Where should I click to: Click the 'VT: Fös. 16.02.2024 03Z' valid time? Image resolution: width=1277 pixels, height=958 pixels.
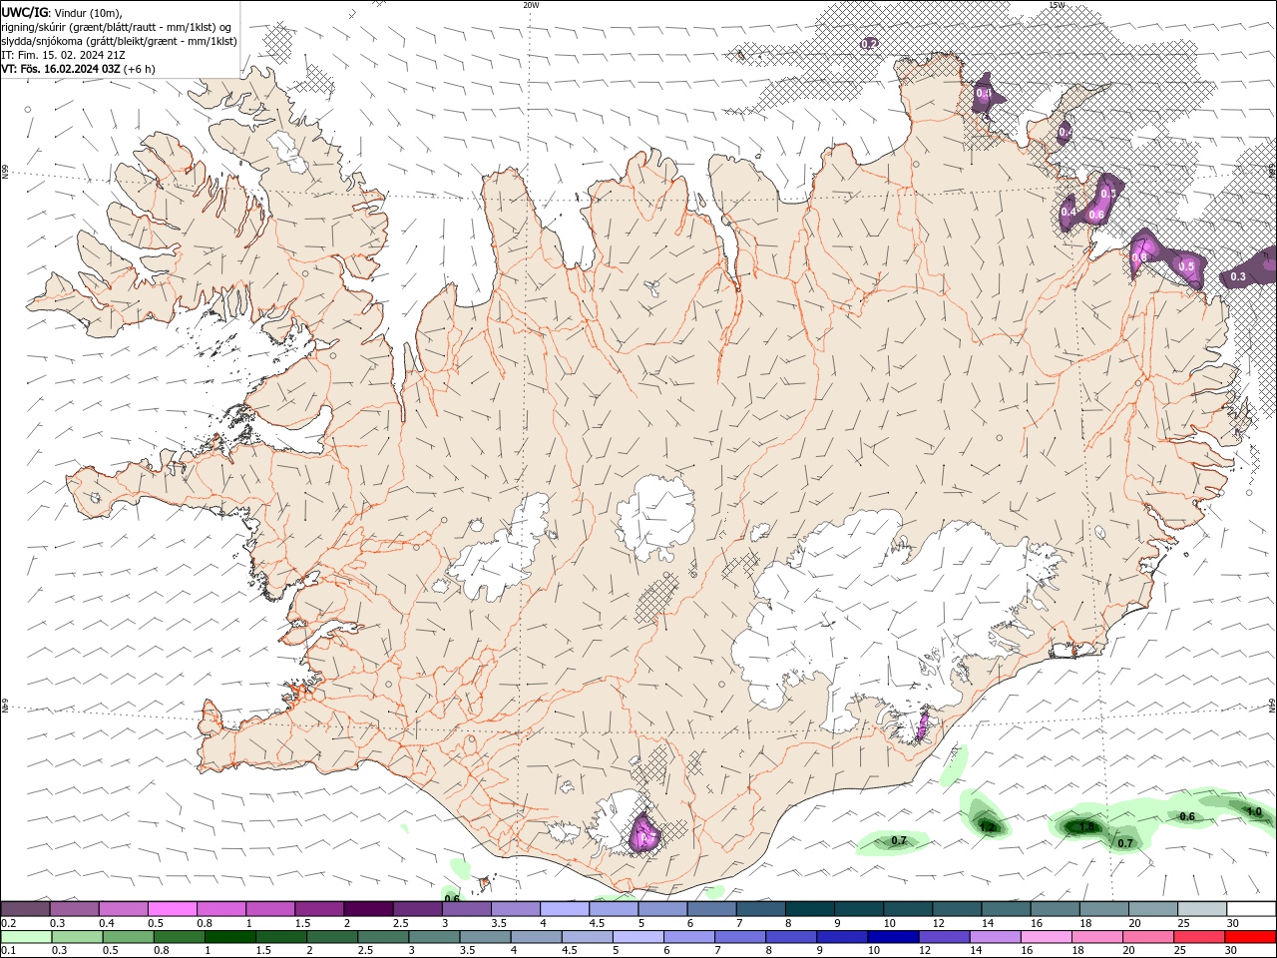[62, 69]
